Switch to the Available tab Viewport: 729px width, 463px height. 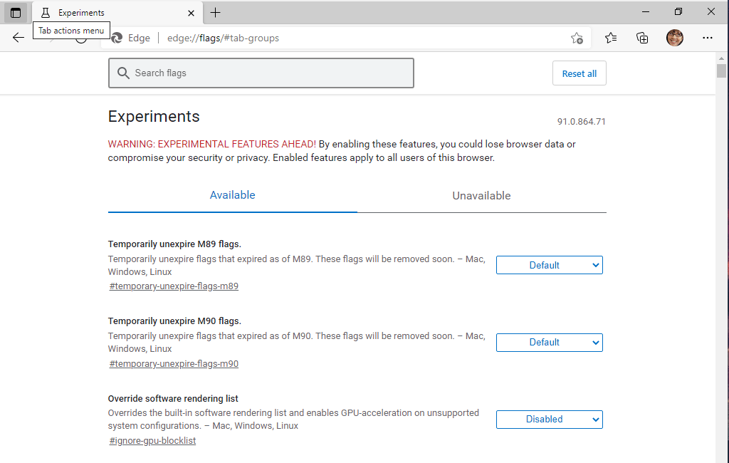pos(232,195)
